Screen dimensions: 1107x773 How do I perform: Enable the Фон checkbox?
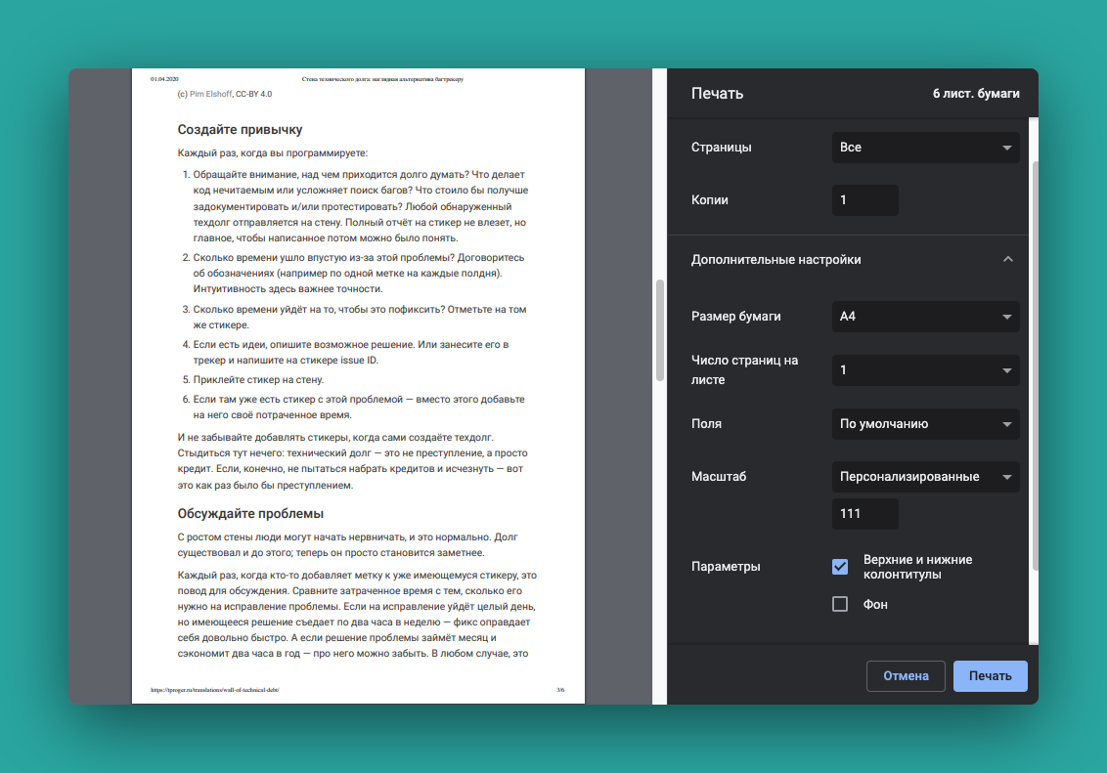point(840,605)
